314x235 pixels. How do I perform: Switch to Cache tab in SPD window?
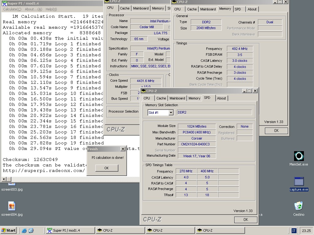click(x=161, y=98)
